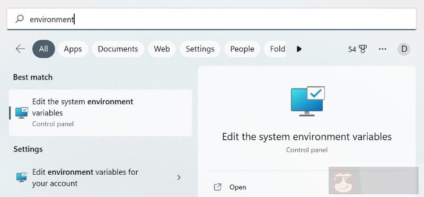
Task: Click the 'Best match' heading
Action: pos(33,77)
